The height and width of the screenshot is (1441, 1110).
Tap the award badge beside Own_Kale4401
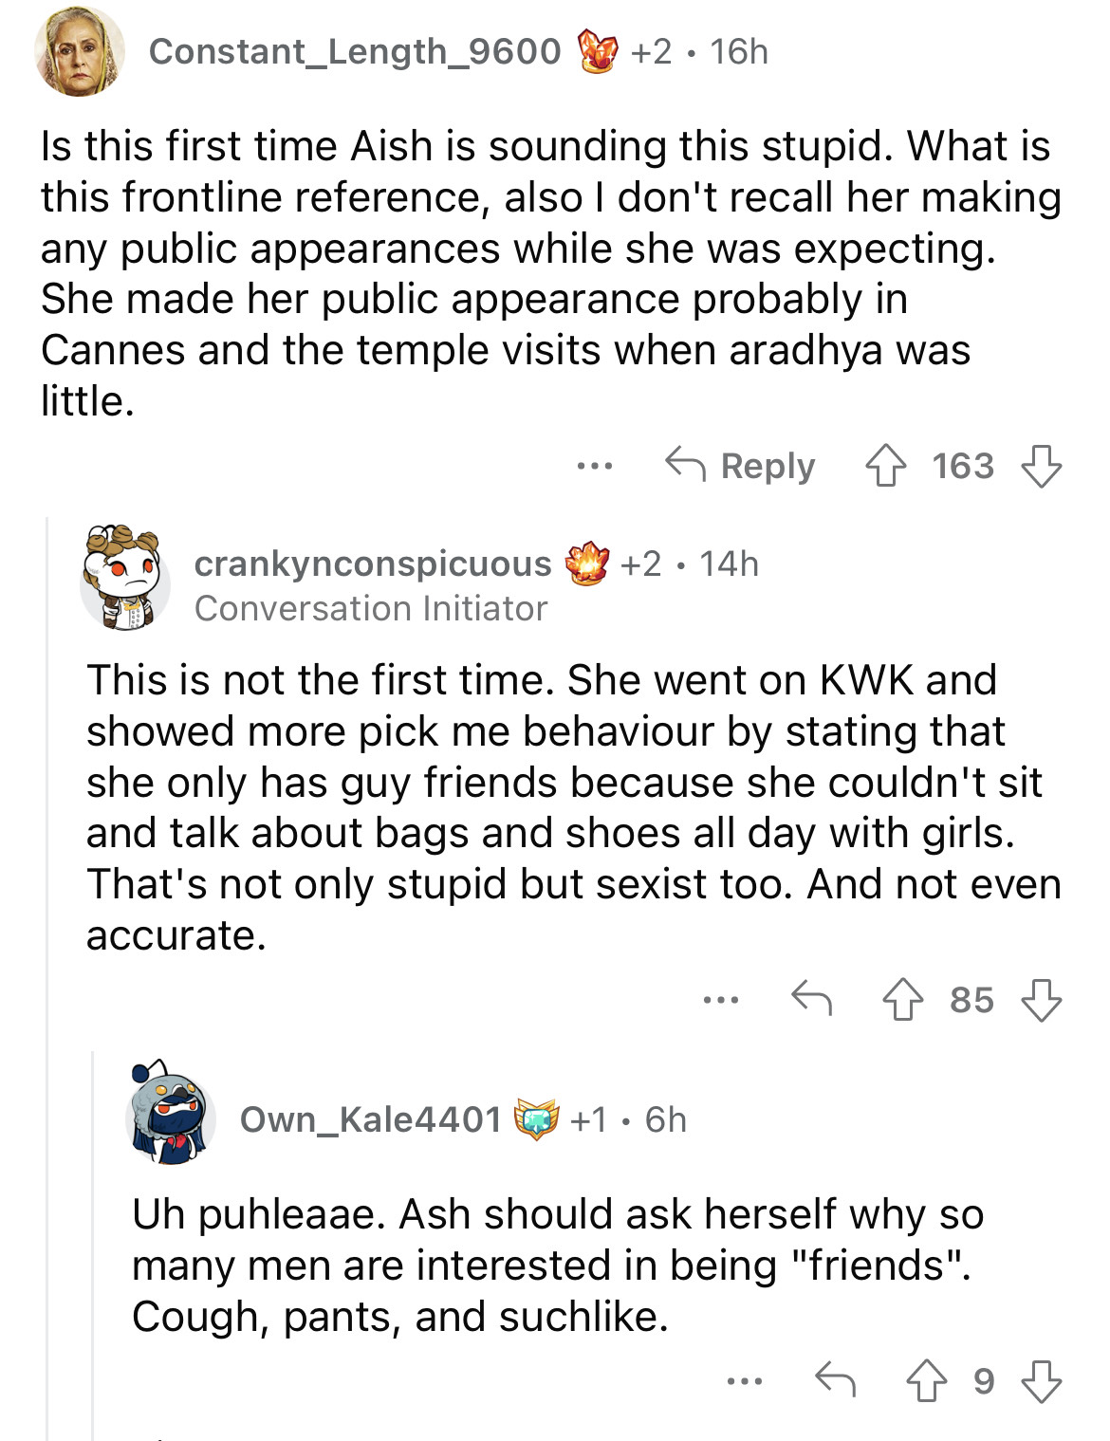pyautogui.click(x=536, y=1120)
